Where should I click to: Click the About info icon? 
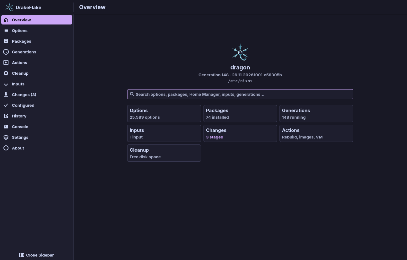(6, 148)
